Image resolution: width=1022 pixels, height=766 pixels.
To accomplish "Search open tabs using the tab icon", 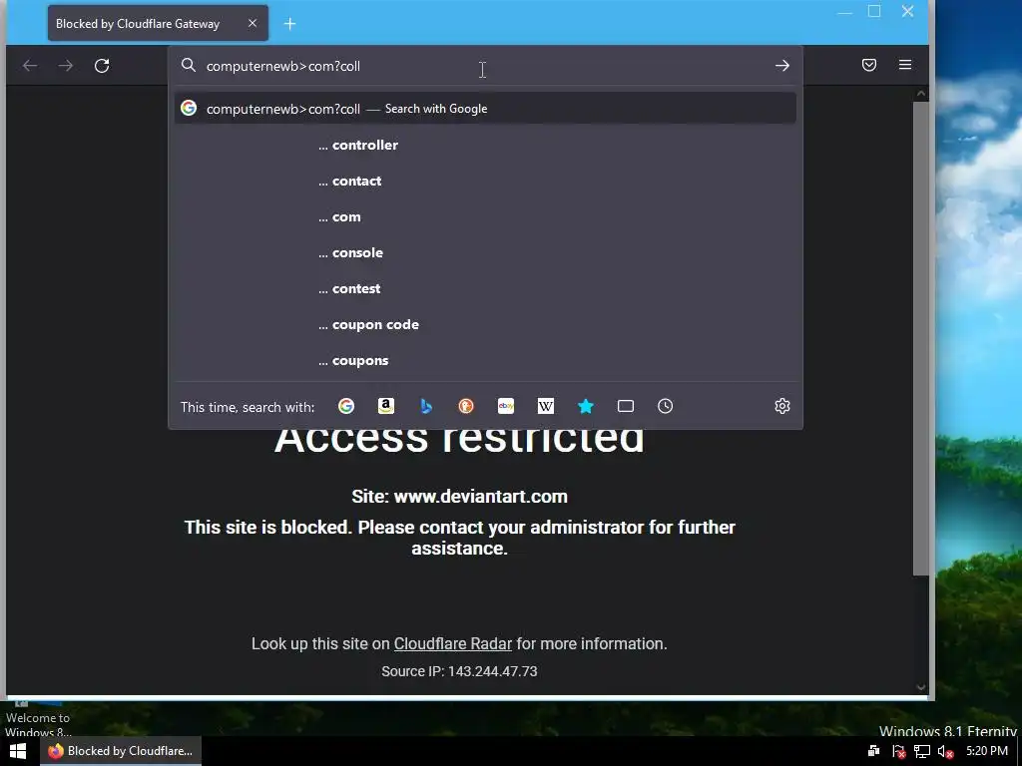I will (626, 407).
